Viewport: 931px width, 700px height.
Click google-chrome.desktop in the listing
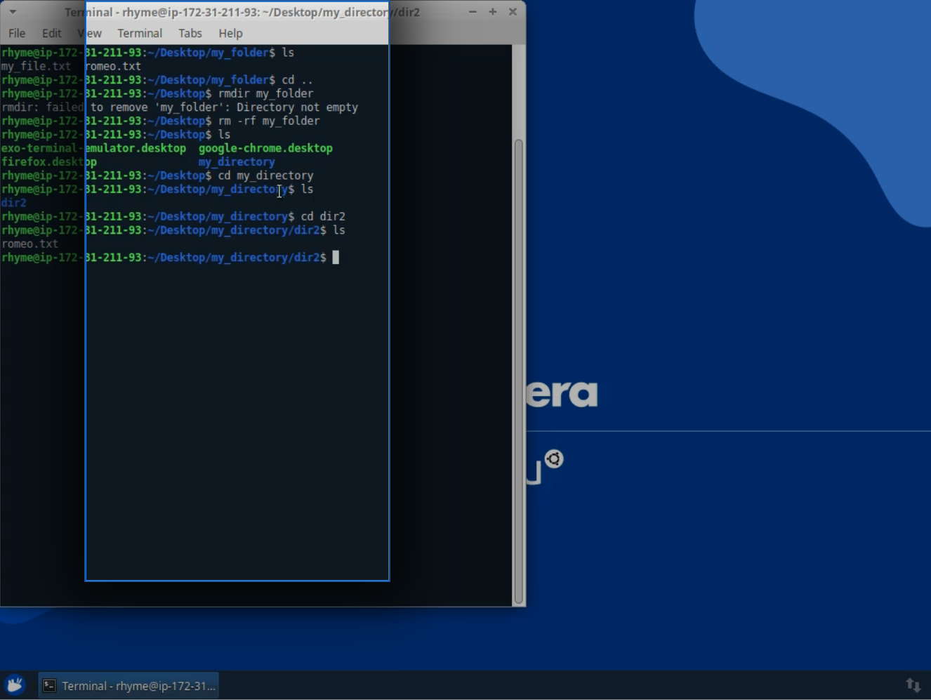[265, 148]
